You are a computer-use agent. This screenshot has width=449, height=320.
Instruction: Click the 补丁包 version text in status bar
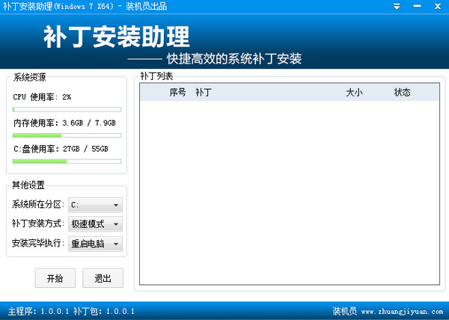coord(104,311)
